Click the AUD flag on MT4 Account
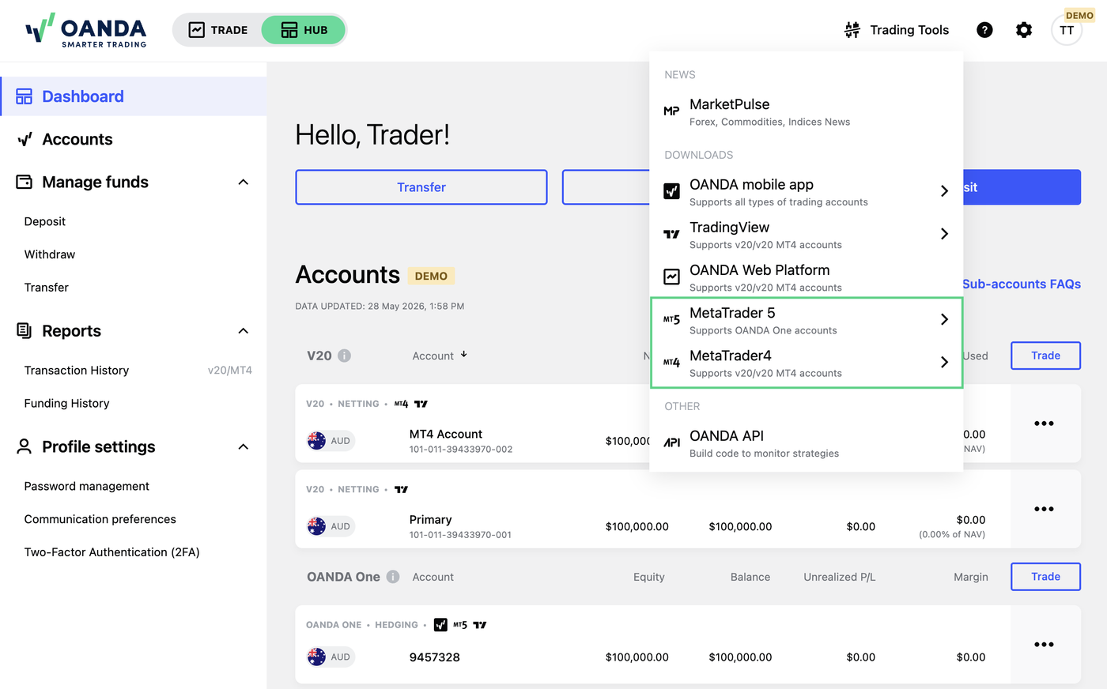1107x689 pixels. [x=316, y=441]
